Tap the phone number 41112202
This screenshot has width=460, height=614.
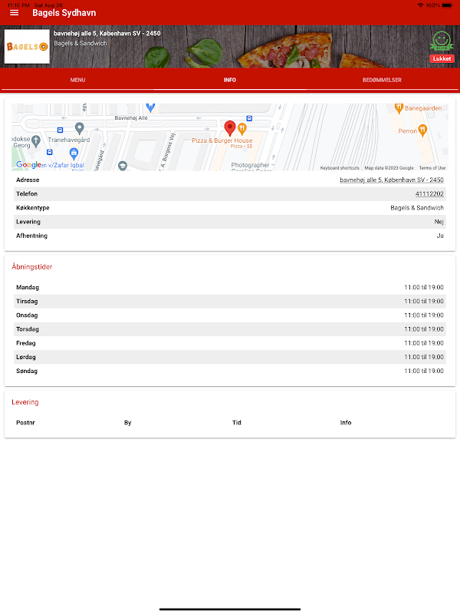(x=429, y=194)
